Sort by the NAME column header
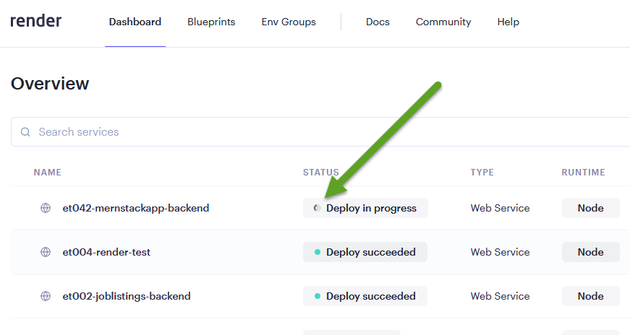Image resolution: width=630 pixels, height=335 pixels. click(48, 172)
